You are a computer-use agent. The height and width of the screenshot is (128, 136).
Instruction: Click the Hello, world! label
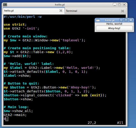coord(114,24)
